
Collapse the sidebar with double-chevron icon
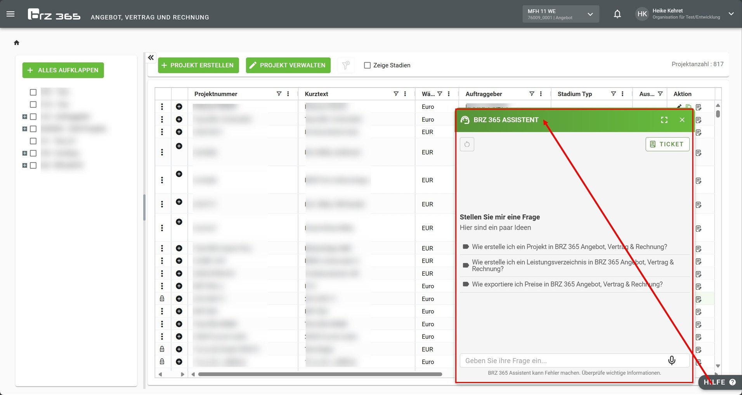pos(151,58)
